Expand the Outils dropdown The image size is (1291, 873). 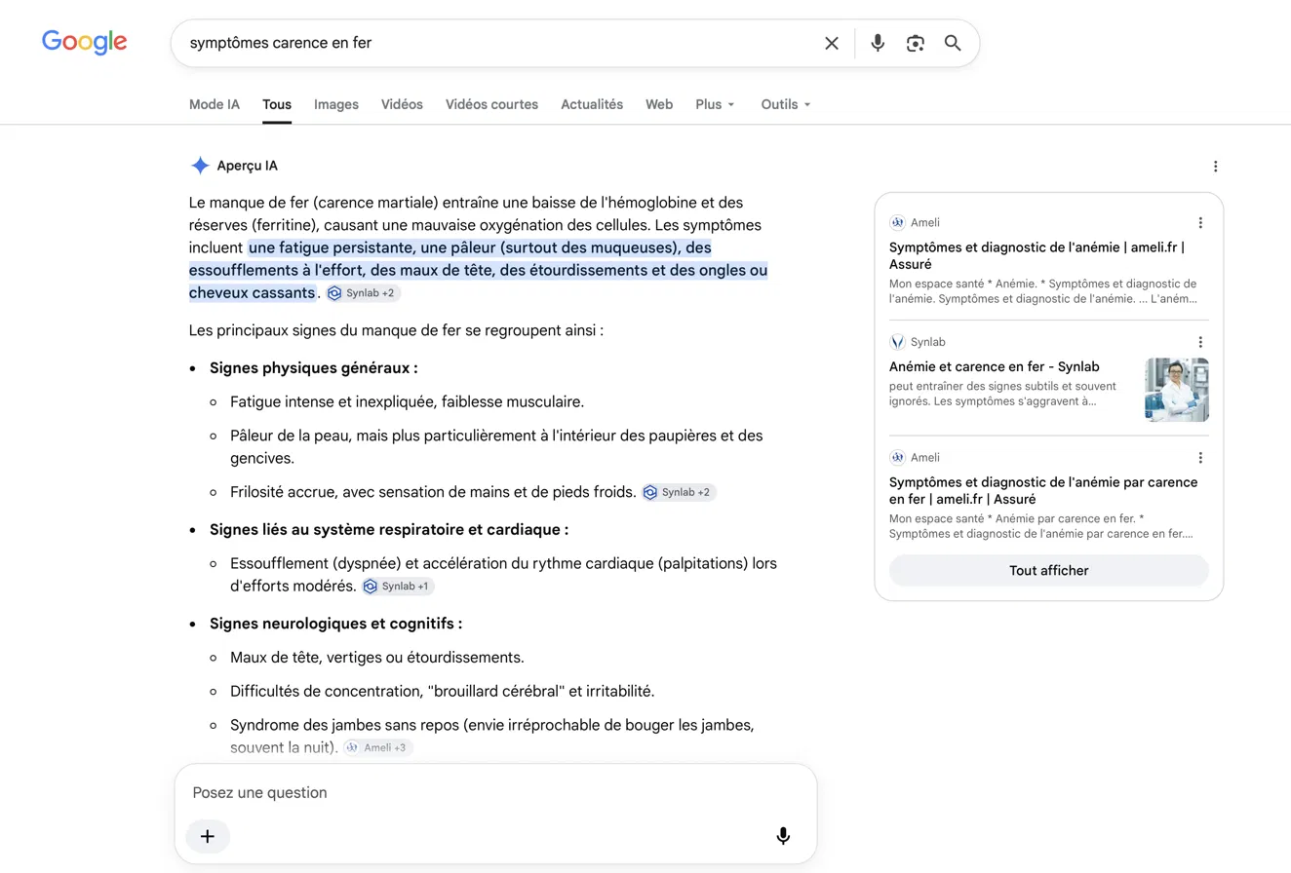point(786,104)
